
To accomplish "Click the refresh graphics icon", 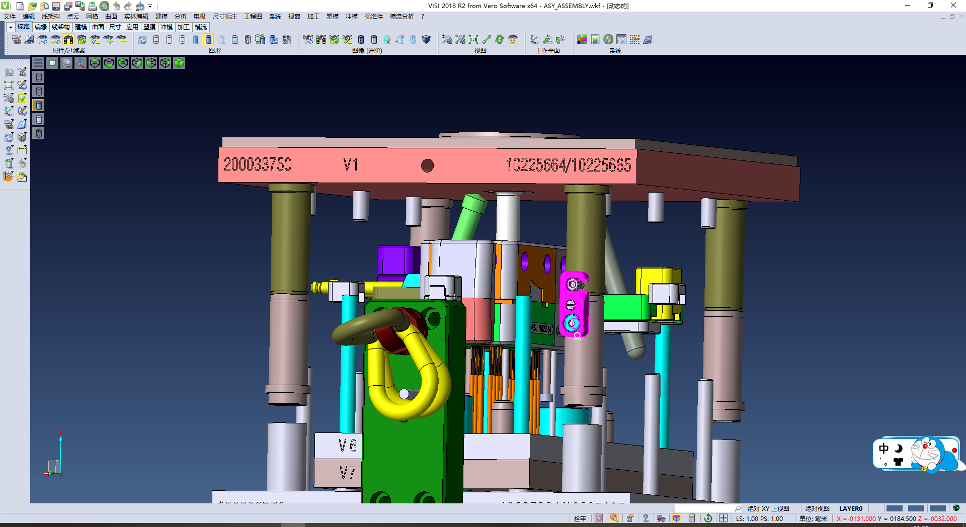I will tap(142, 39).
